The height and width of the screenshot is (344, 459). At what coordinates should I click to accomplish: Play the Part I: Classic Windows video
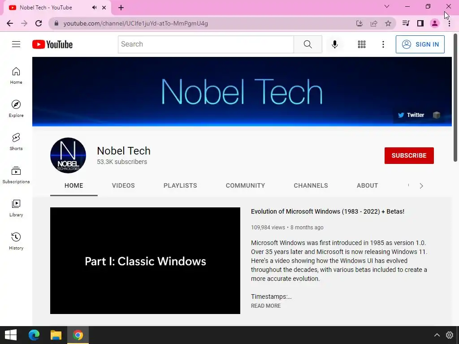click(x=145, y=261)
